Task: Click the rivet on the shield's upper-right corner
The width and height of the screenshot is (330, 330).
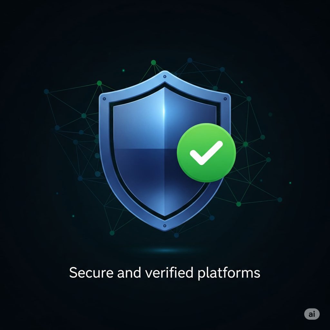Action: click(x=225, y=99)
